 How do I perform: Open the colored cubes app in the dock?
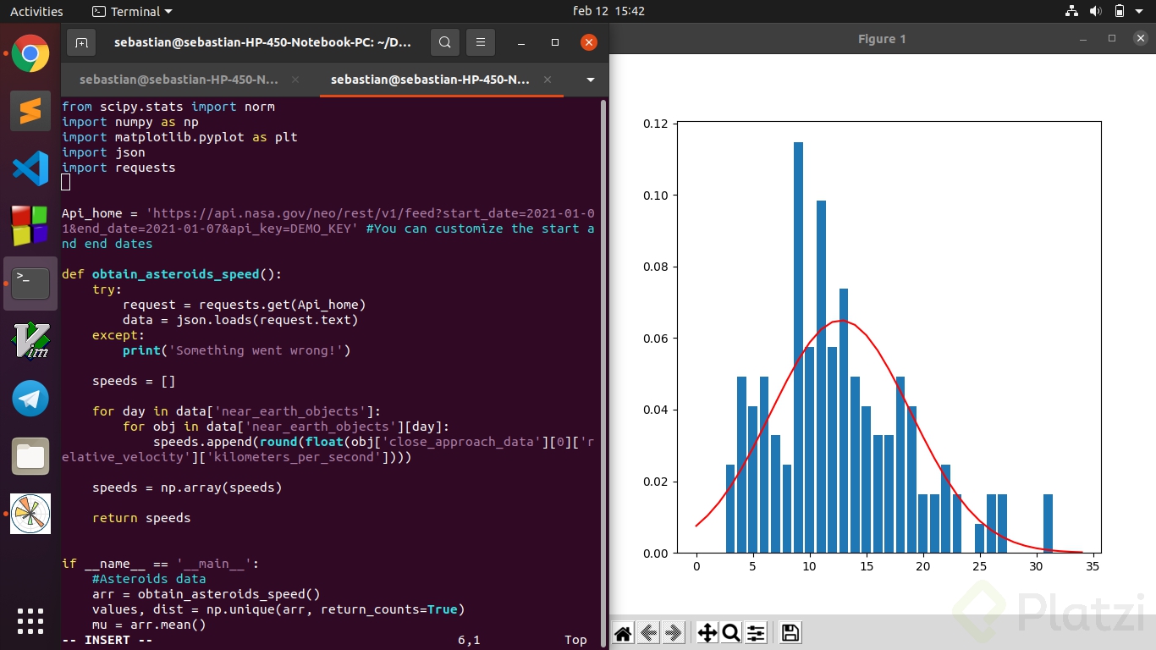pyautogui.click(x=30, y=226)
